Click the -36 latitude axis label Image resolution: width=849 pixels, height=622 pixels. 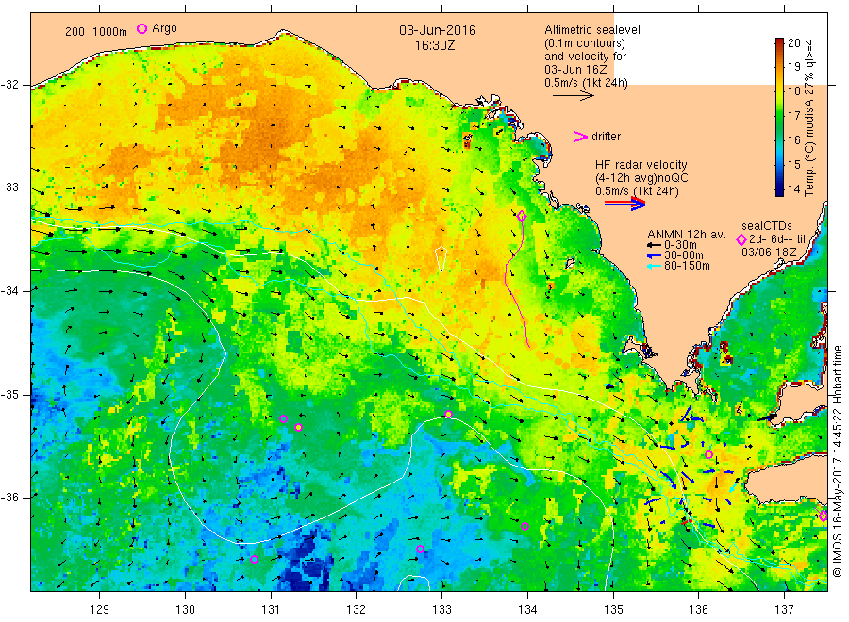(x=9, y=498)
